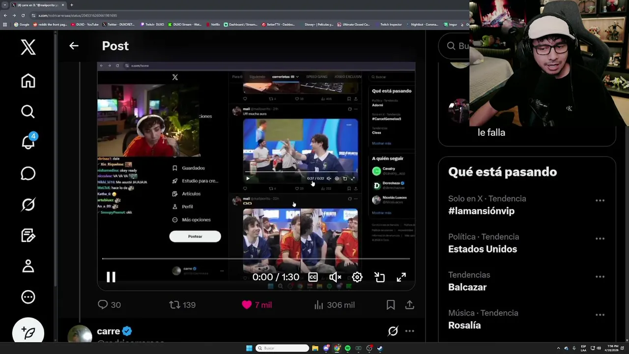This screenshot has height=354, width=629.
Task: View post analytics showing 306 mil
Action: (x=334, y=305)
